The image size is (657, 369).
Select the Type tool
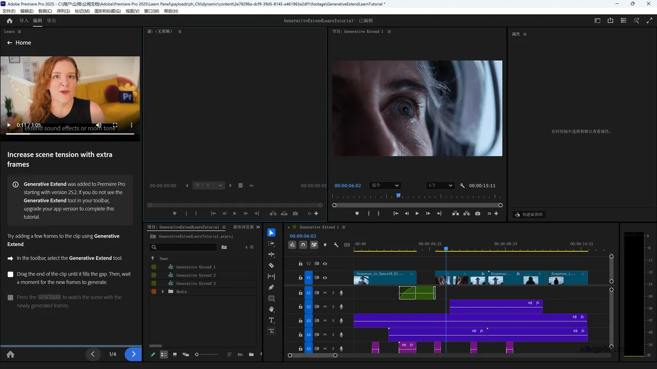coord(272,320)
